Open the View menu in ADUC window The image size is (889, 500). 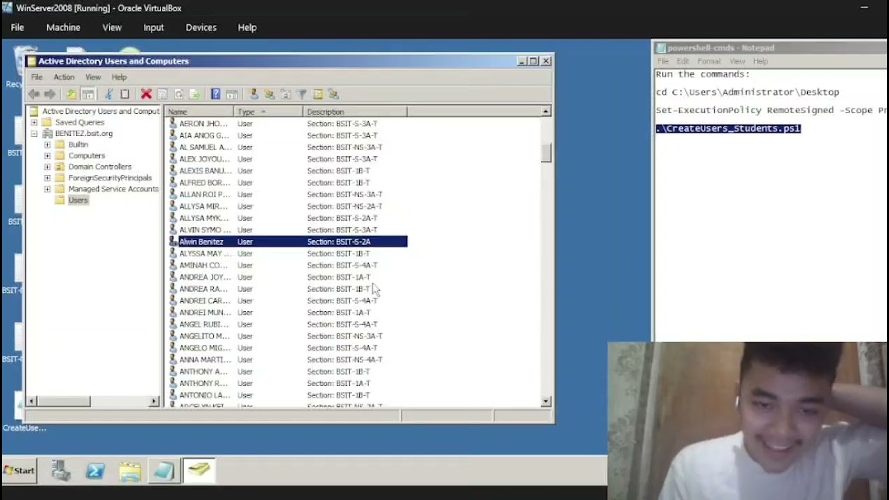[93, 77]
